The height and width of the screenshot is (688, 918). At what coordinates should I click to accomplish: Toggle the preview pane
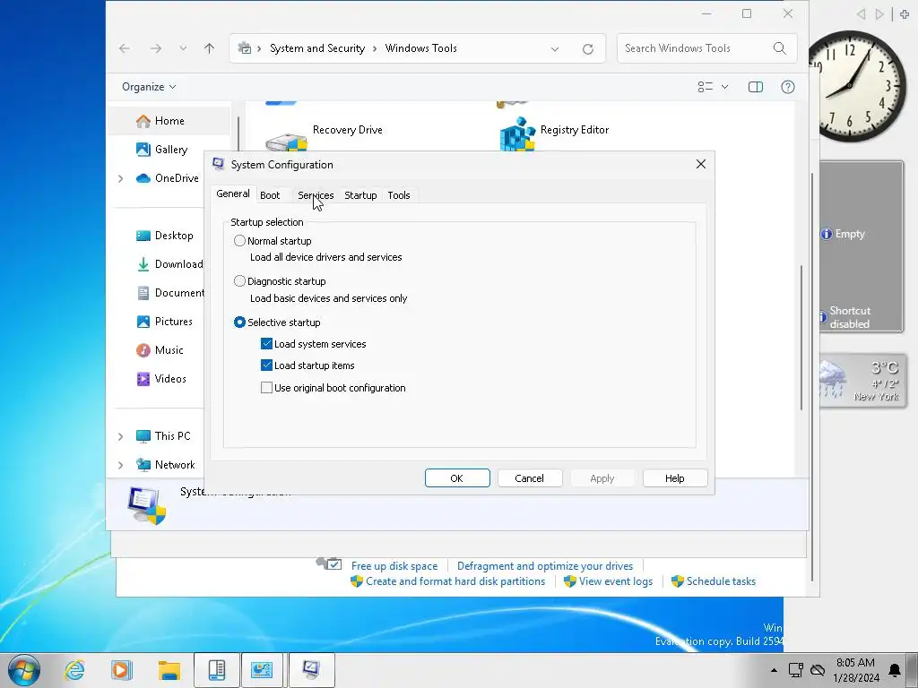(756, 87)
